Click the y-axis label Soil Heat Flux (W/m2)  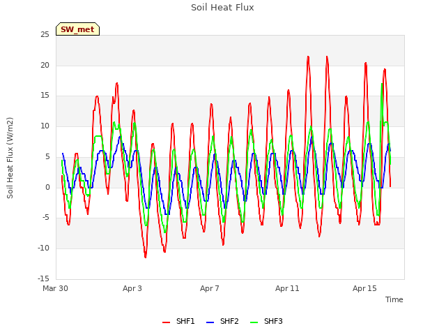tap(10, 158)
